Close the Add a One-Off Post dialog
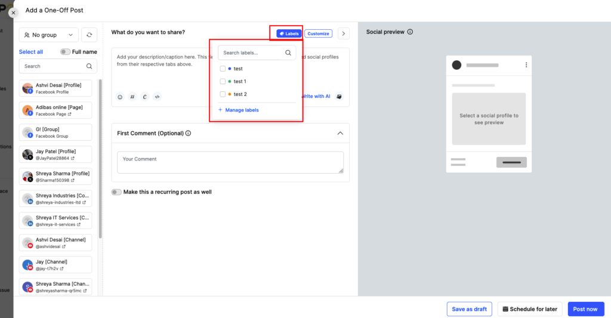 [13, 13]
